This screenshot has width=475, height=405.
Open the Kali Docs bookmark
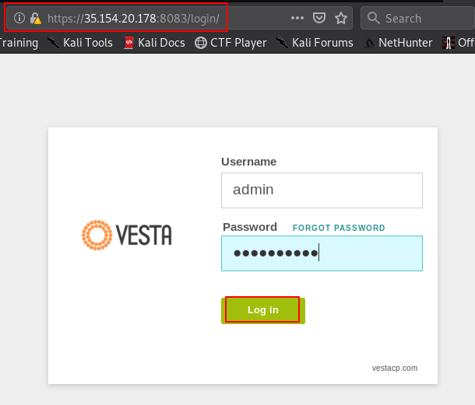(154, 43)
